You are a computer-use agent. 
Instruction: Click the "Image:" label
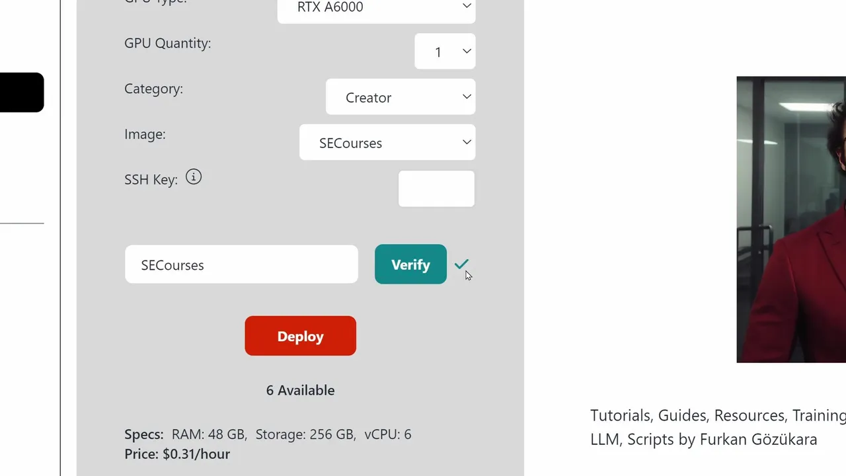pyautogui.click(x=145, y=134)
